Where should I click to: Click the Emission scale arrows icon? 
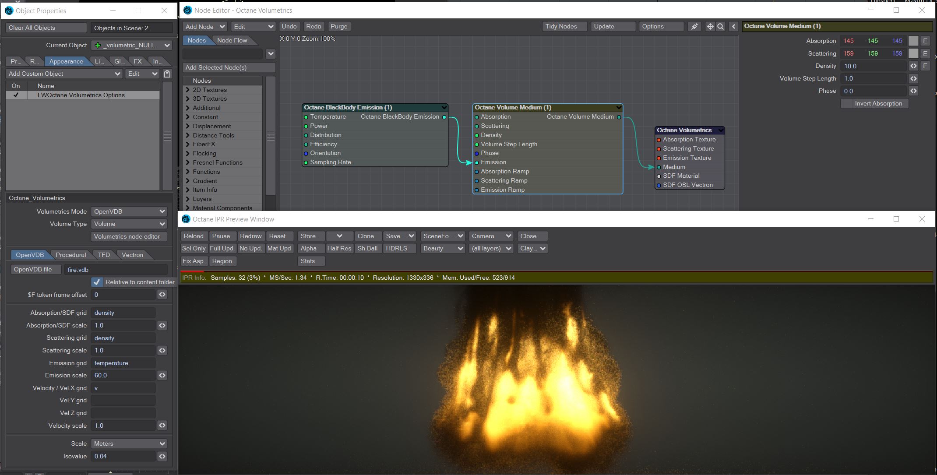point(162,376)
